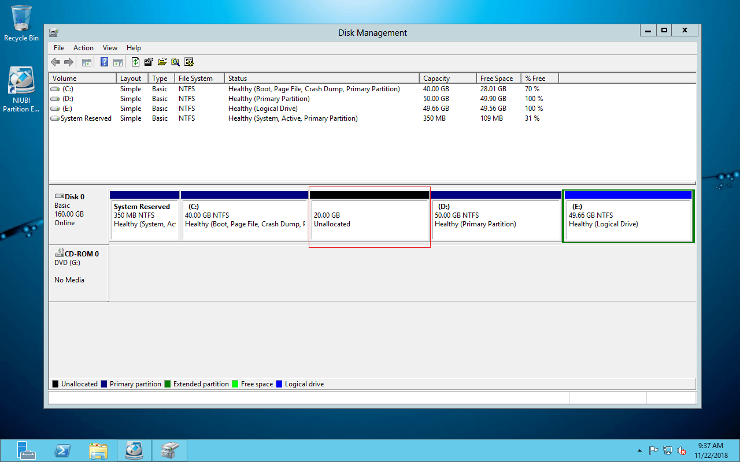Click the Show/Hide Console Tree icon
Screen dimensions: 740x462
[x=87, y=62]
